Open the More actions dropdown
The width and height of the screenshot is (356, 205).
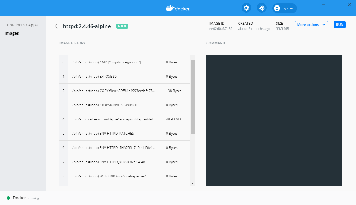point(311,25)
